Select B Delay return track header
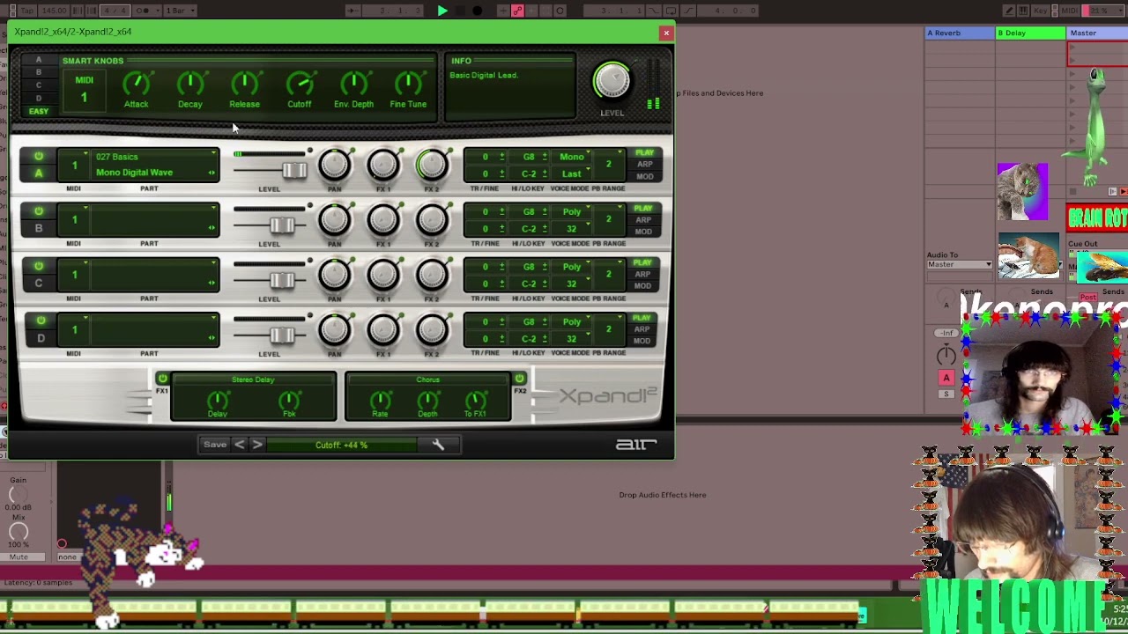 (x=1030, y=33)
